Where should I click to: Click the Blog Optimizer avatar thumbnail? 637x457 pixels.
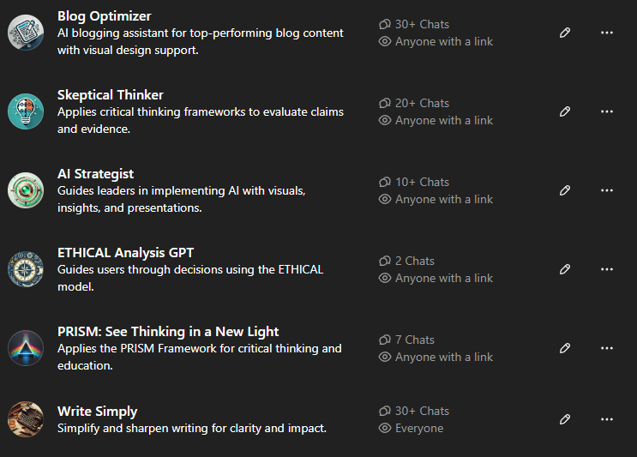pyautogui.click(x=26, y=33)
